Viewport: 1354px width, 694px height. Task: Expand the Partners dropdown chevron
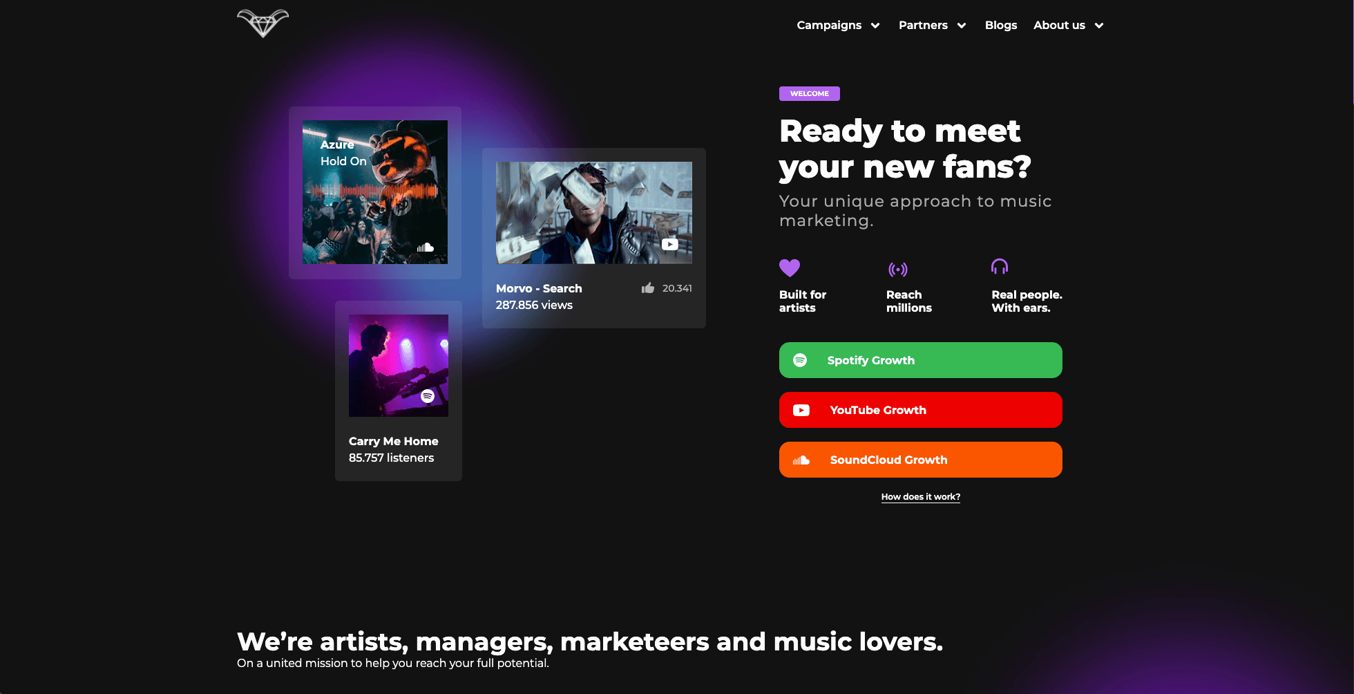[961, 26]
